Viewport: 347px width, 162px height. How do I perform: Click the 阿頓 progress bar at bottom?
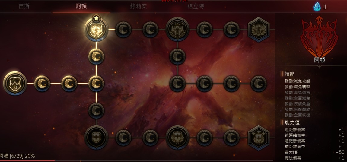(x=137, y=161)
